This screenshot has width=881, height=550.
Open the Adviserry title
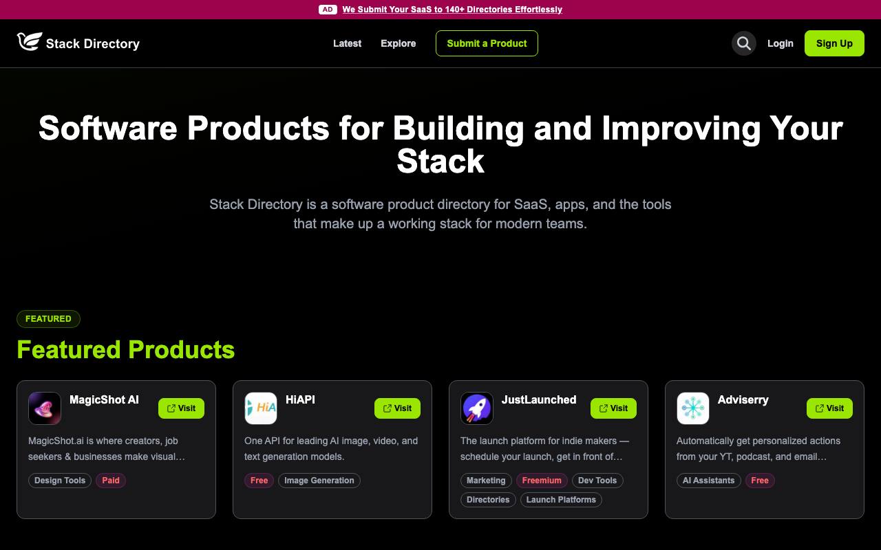point(743,399)
